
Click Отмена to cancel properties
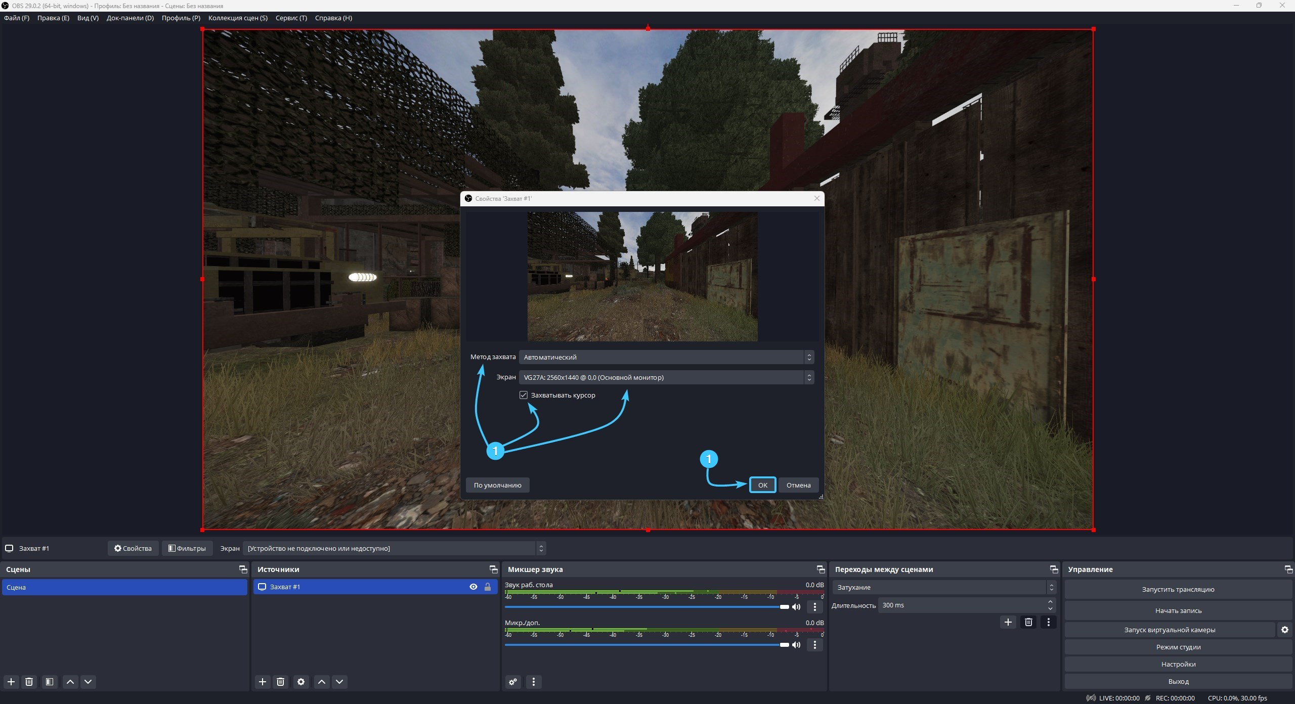(798, 485)
